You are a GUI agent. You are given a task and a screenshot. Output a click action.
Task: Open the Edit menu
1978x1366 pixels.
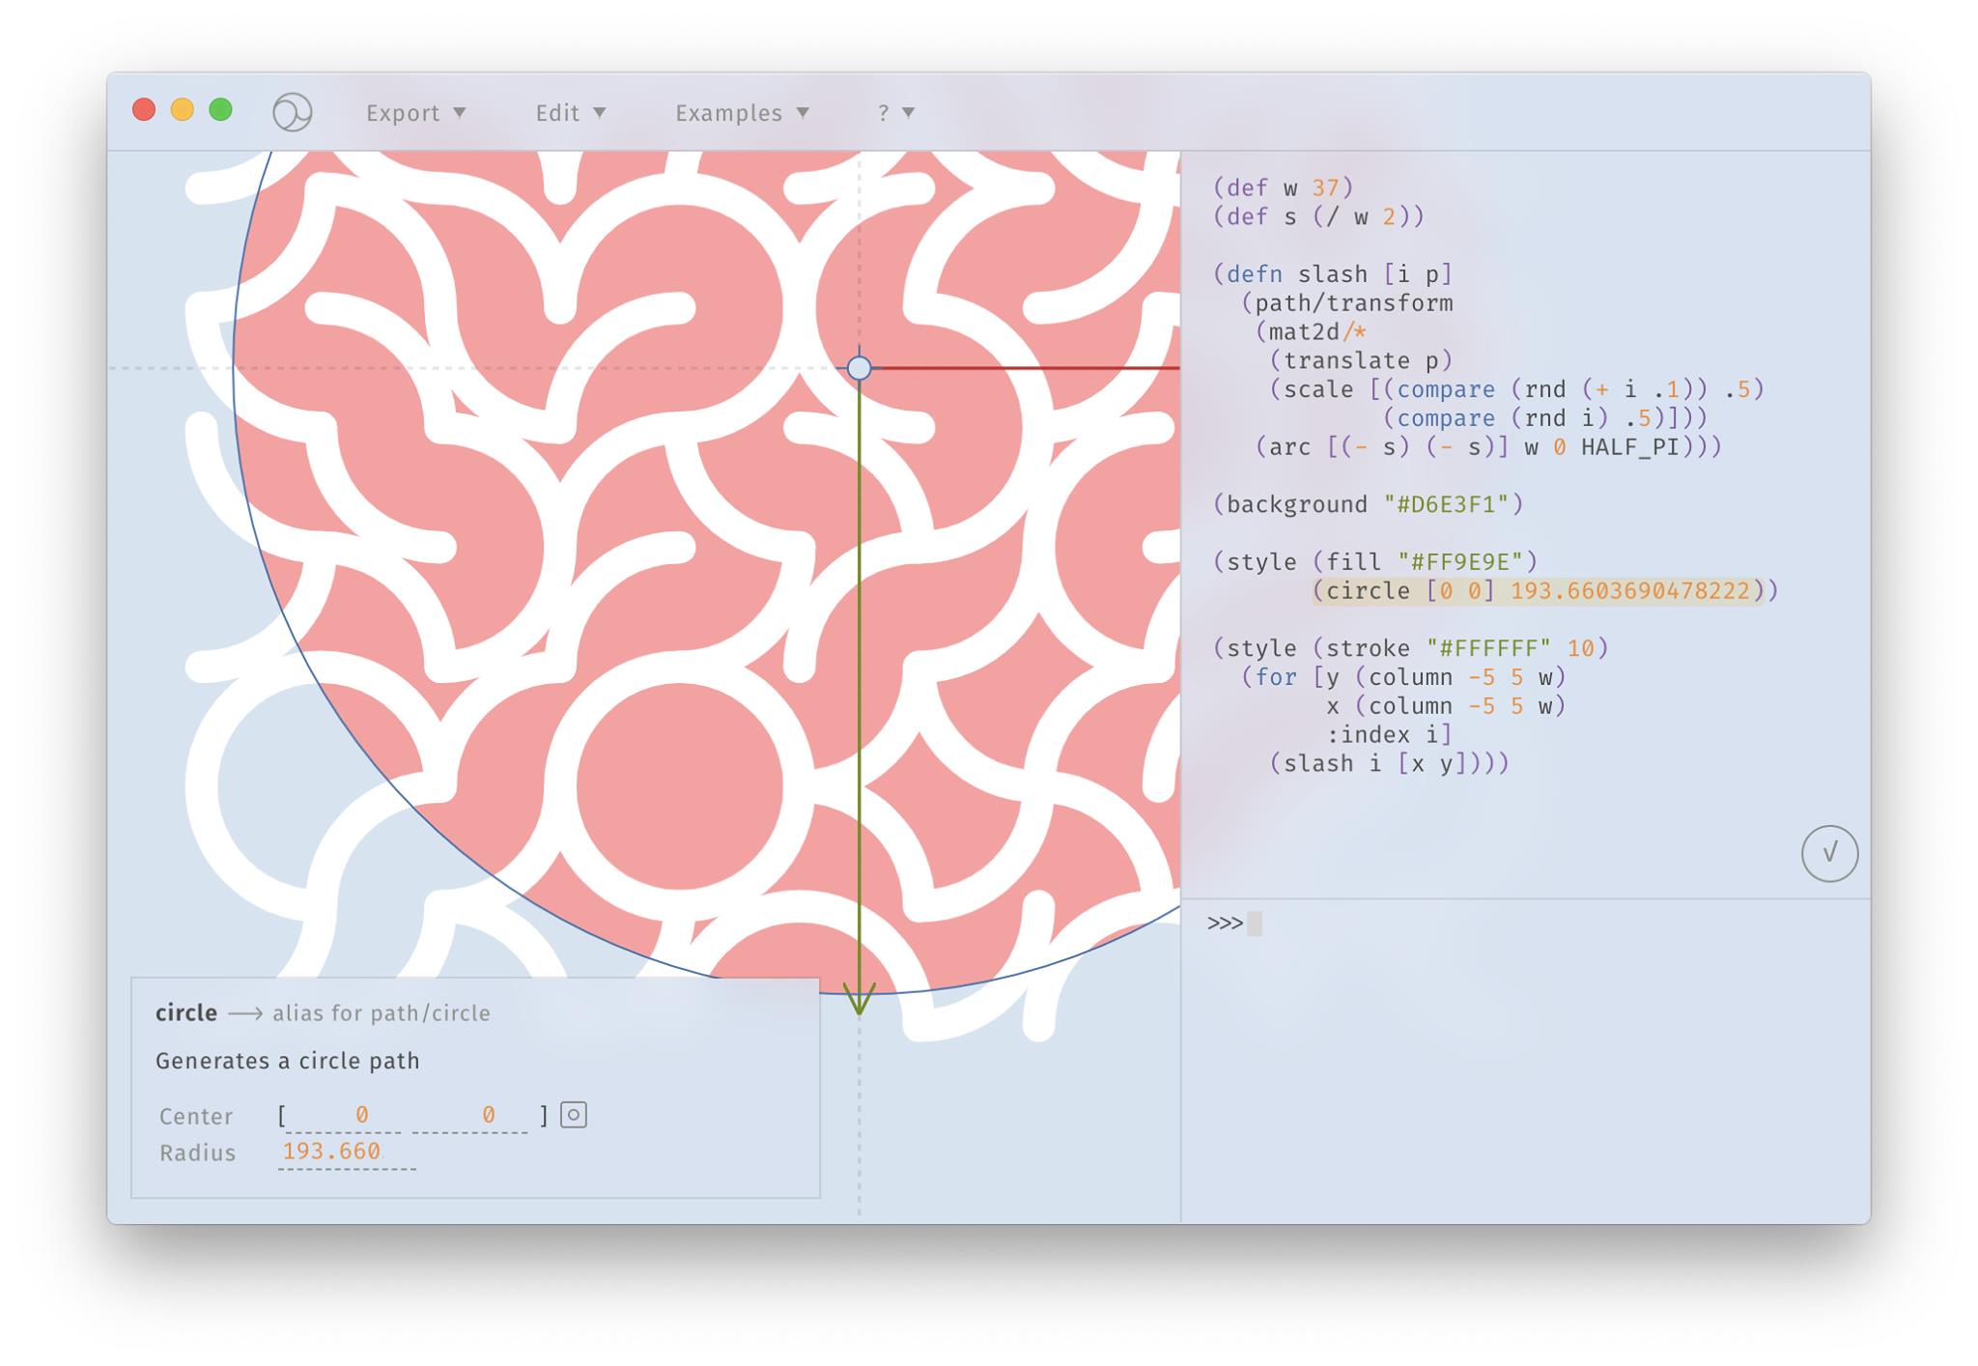tap(570, 113)
